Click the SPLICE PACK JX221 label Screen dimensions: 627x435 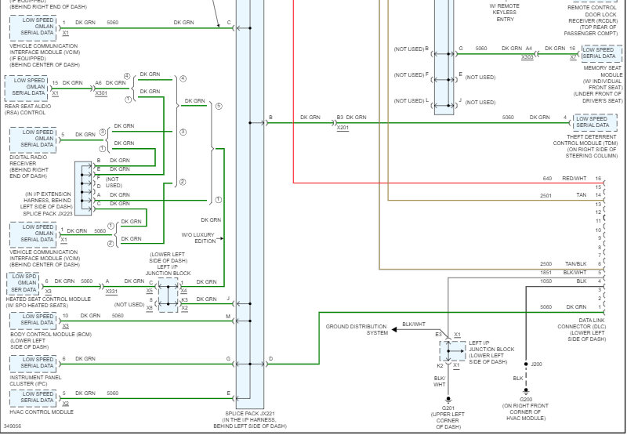click(x=250, y=413)
